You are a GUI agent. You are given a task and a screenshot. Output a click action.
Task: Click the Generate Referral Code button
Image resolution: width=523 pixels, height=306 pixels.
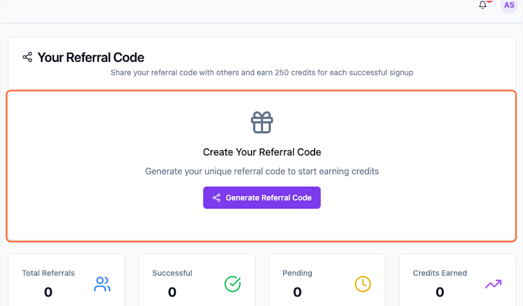(x=261, y=197)
